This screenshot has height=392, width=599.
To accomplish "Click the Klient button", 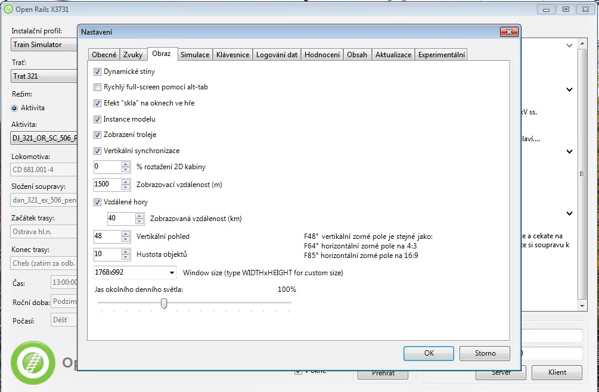I will coord(557,372).
